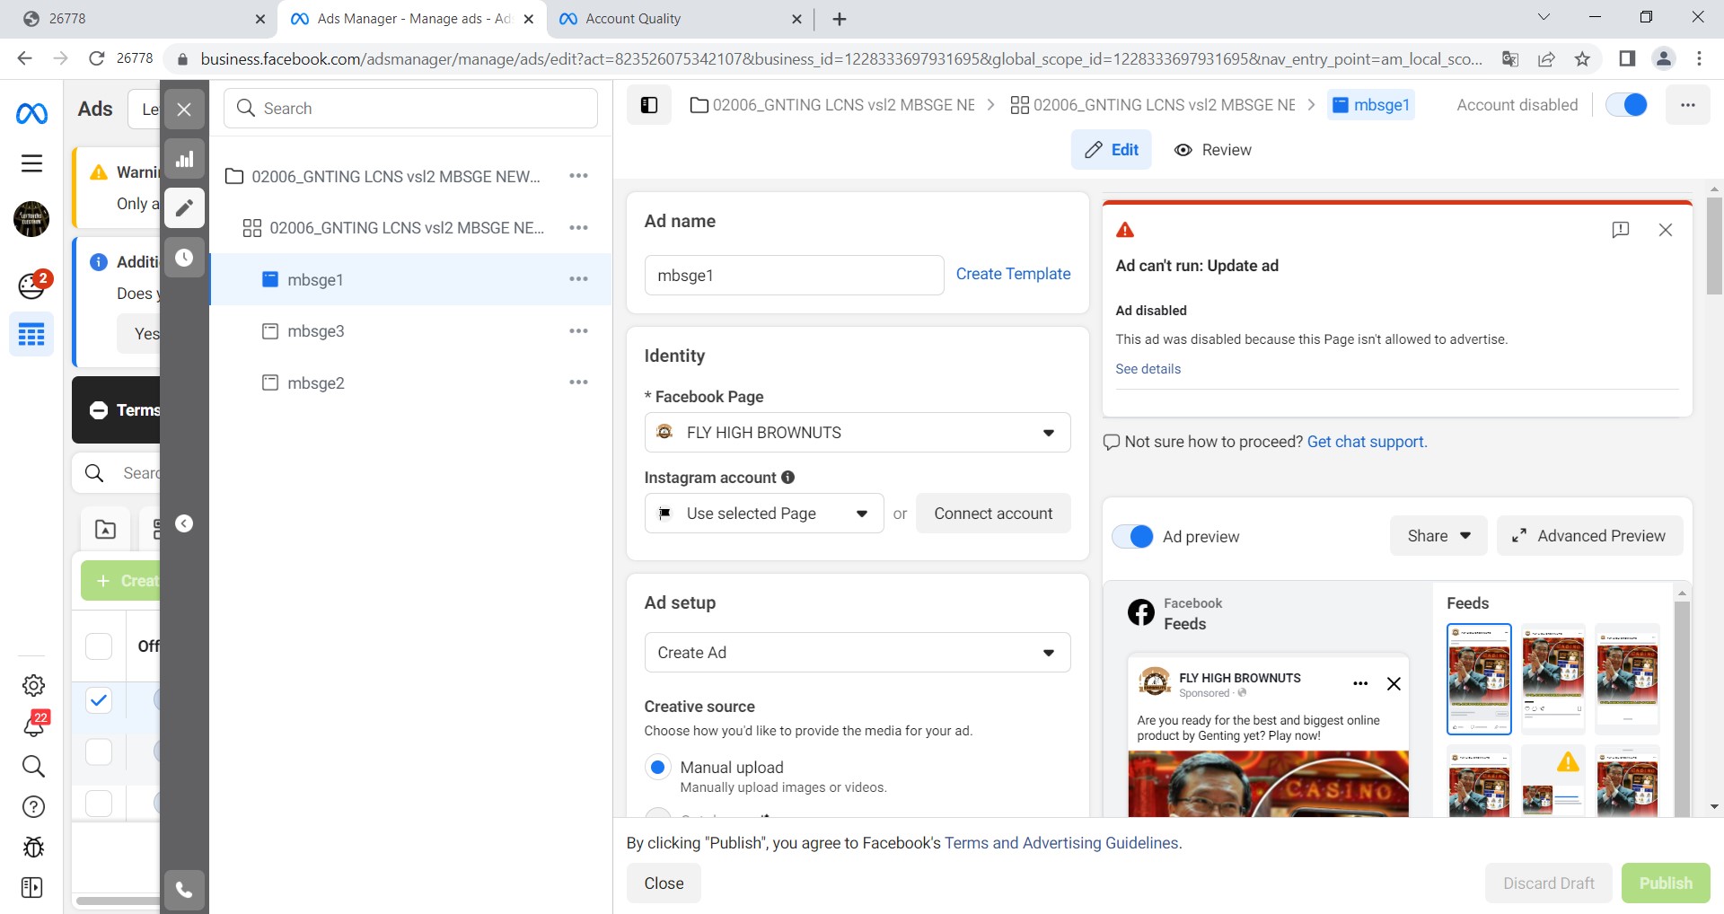Open the Create Ad setup dropdown
Screen dimensions: 1724x914
(x=858, y=653)
